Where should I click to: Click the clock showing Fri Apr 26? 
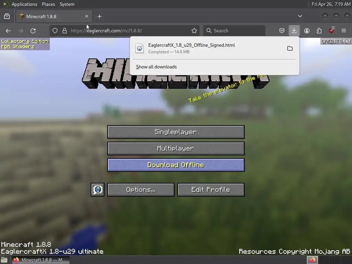coord(331,4)
